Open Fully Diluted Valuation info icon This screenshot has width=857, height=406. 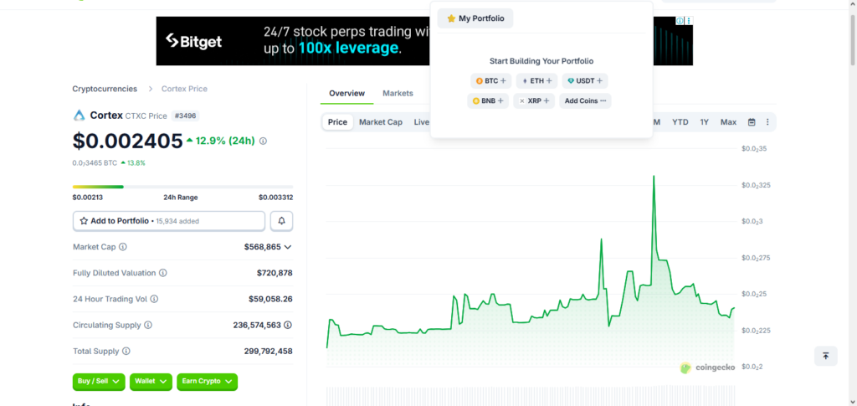point(163,273)
